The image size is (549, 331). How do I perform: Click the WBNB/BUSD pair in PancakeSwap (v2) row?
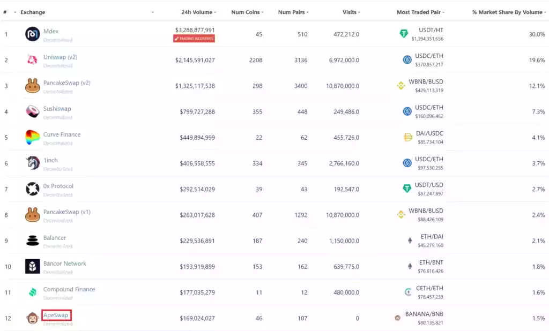pos(426,82)
